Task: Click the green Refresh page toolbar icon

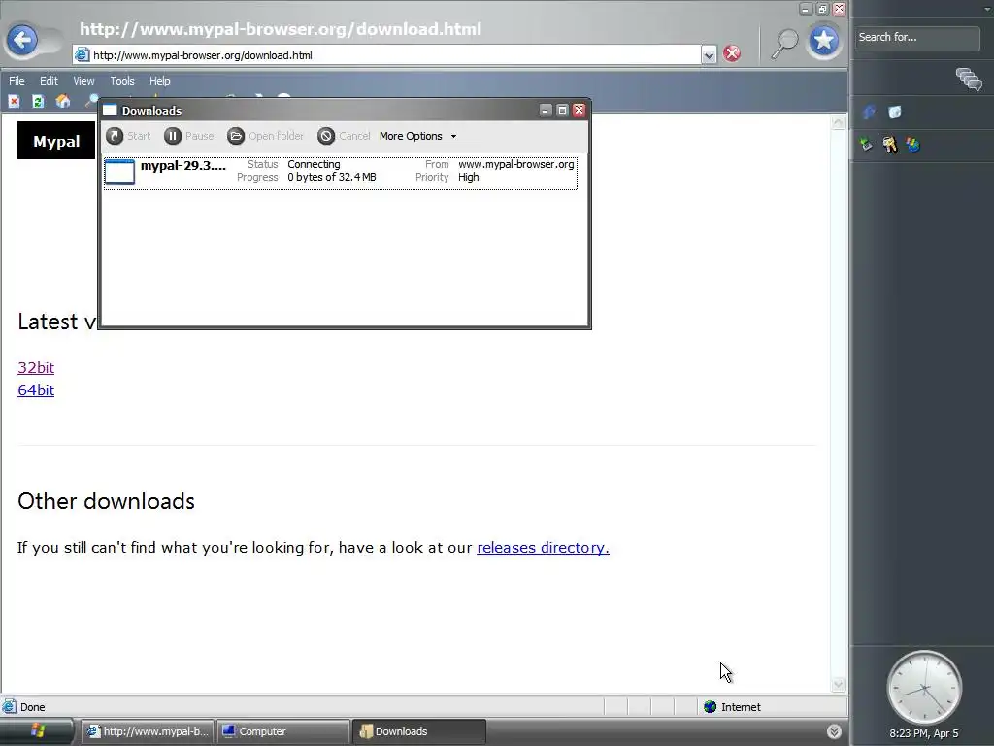Action: pos(38,101)
